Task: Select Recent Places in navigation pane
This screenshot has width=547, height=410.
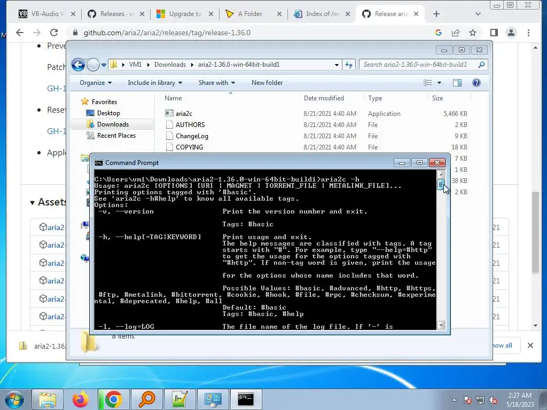Action: pos(116,135)
